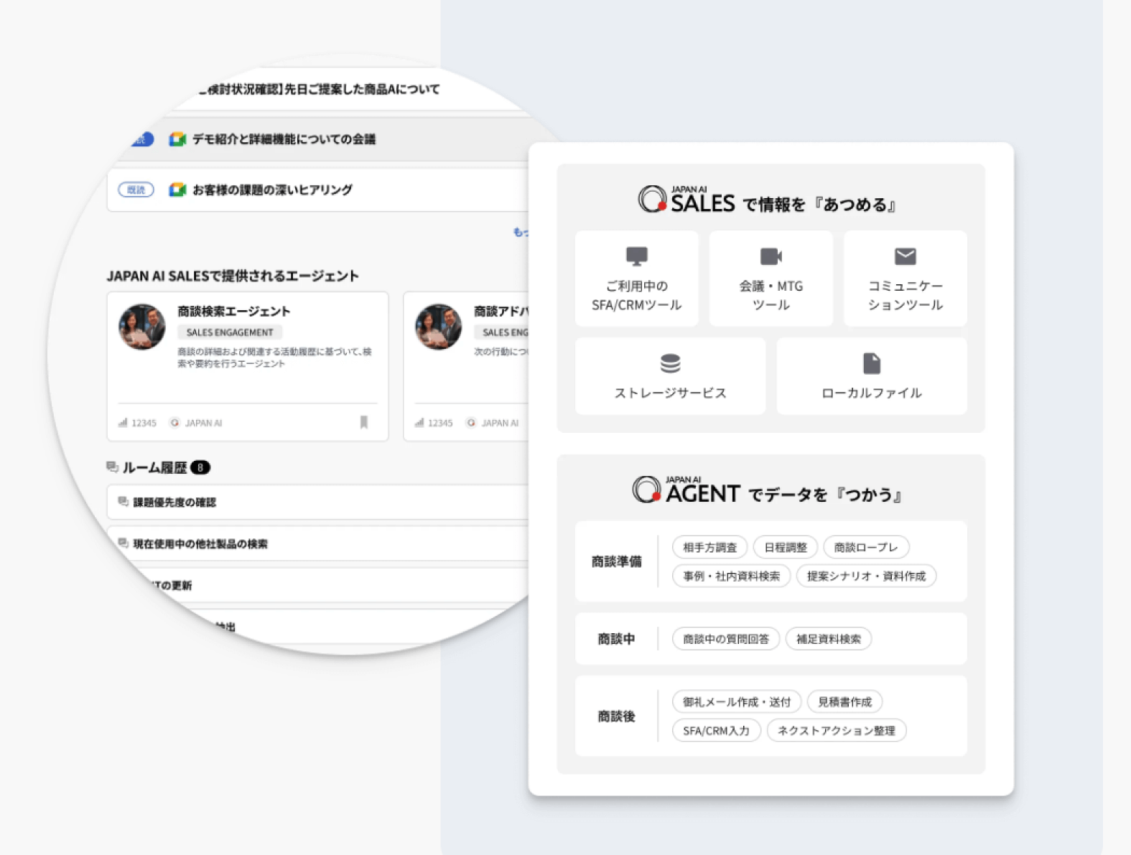
Task: Click the database icon for ストレージサービス
Action: tap(670, 363)
